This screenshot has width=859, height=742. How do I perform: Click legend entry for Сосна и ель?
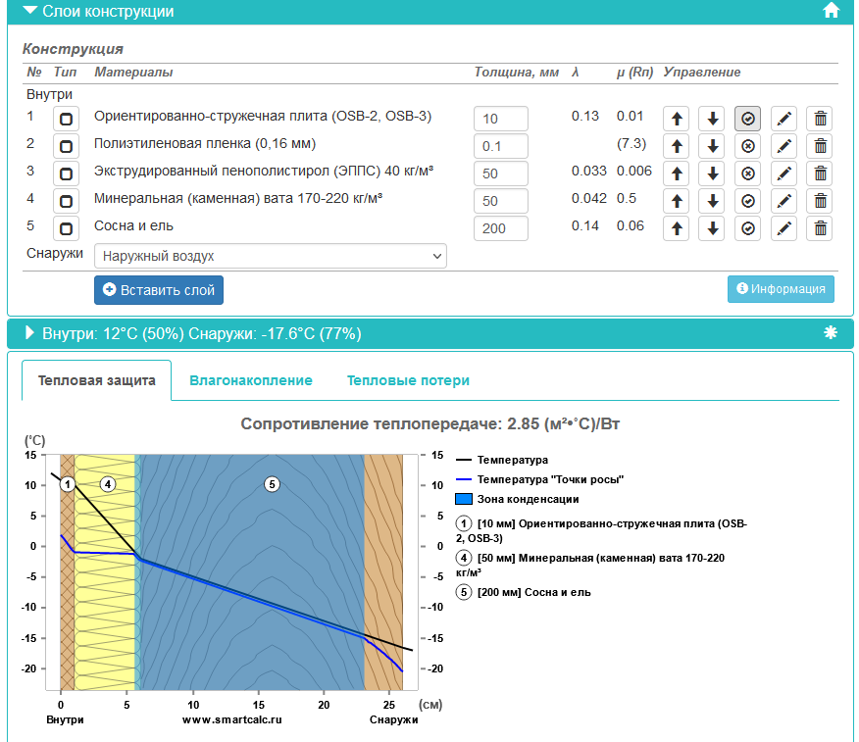(x=524, y=592)
